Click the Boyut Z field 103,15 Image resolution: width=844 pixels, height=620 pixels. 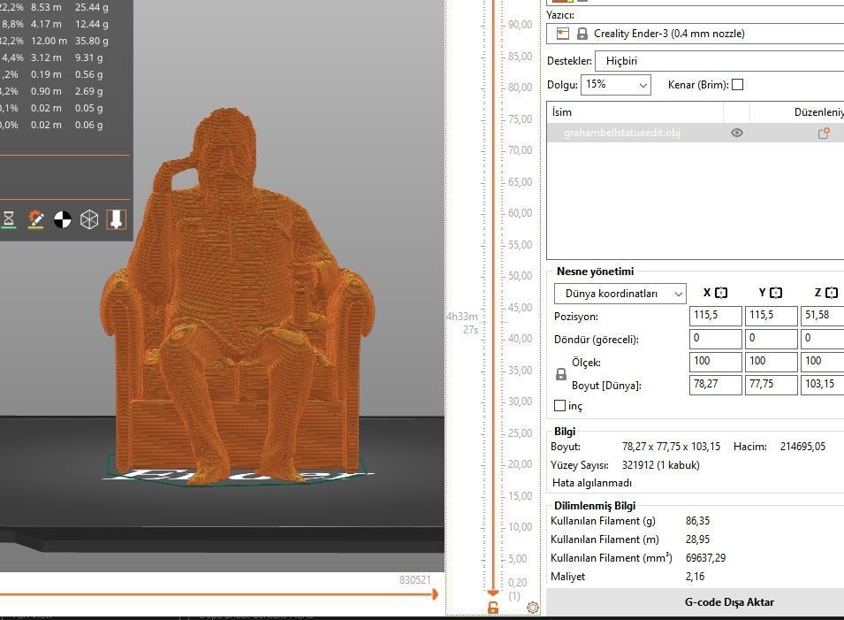pyautogui.click(x=823, y=385)
